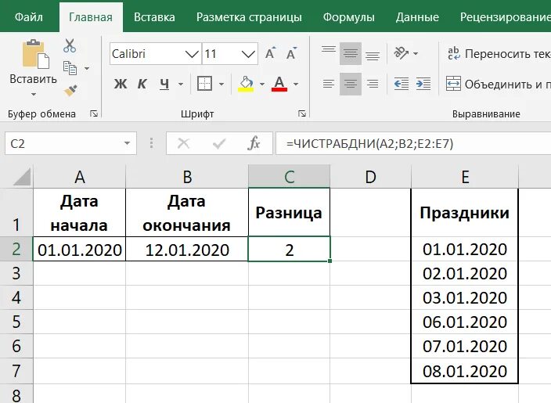Copy selection with the copy icon
Screen dimensions: 551x403
pos(70,68)
